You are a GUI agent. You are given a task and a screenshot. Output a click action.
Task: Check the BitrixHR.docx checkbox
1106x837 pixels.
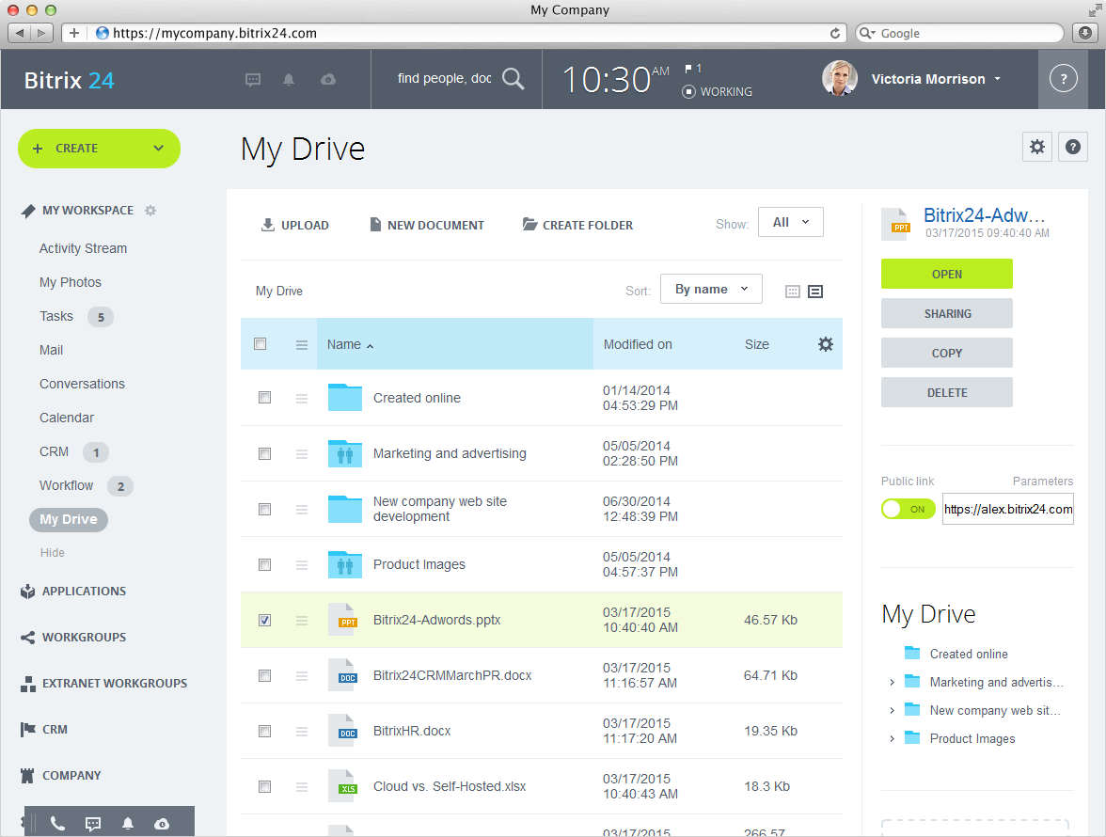(x=264, y=732)
